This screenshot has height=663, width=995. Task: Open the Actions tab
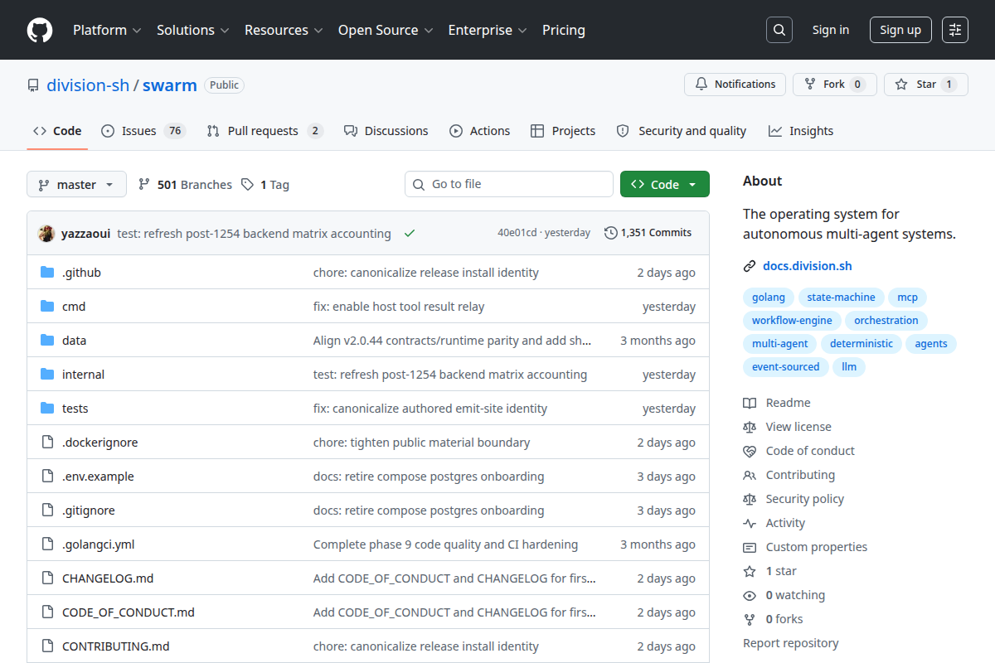point(480,131)
